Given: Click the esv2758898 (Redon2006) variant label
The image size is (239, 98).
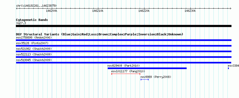Looking at the screenshot, I should [34, 37].
